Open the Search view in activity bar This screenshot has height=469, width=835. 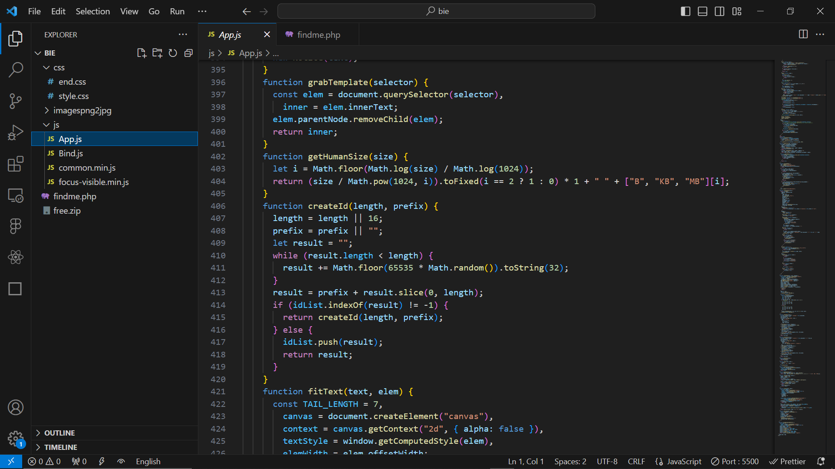pyautogui.click(x=16, y=69)
